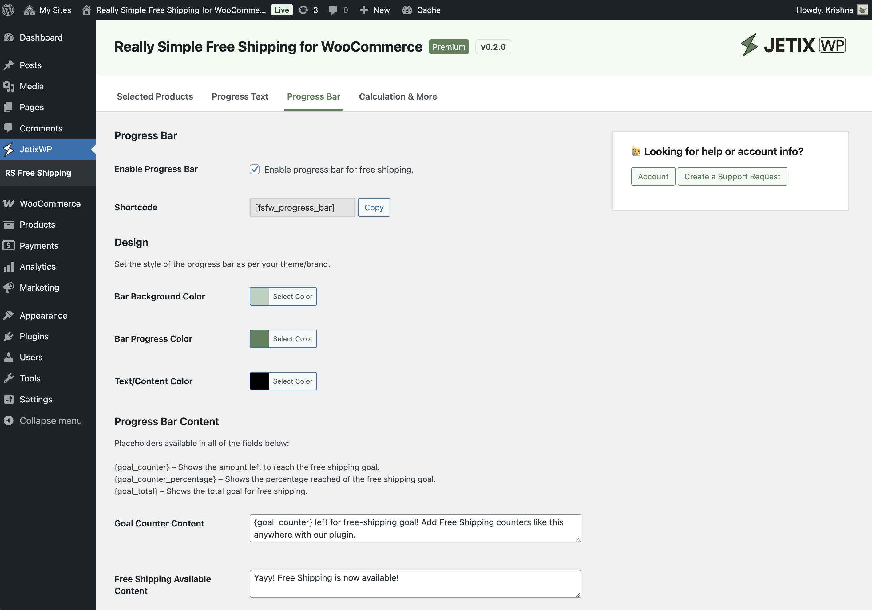
Task: Click the Cache gauge icon
Action: [407, 10]
